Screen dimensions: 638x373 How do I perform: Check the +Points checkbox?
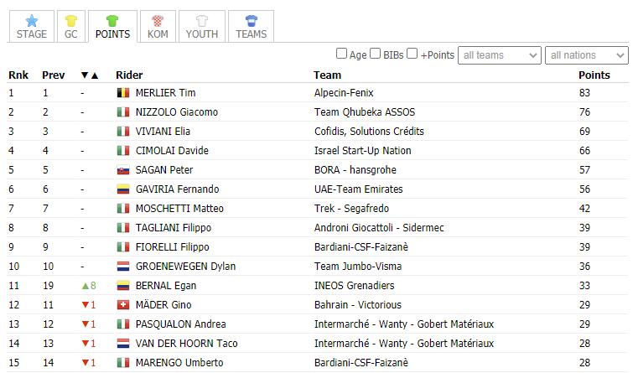(x=412, y=54)
